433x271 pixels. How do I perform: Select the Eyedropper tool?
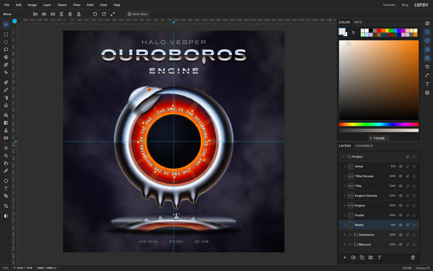coord(6,171)
